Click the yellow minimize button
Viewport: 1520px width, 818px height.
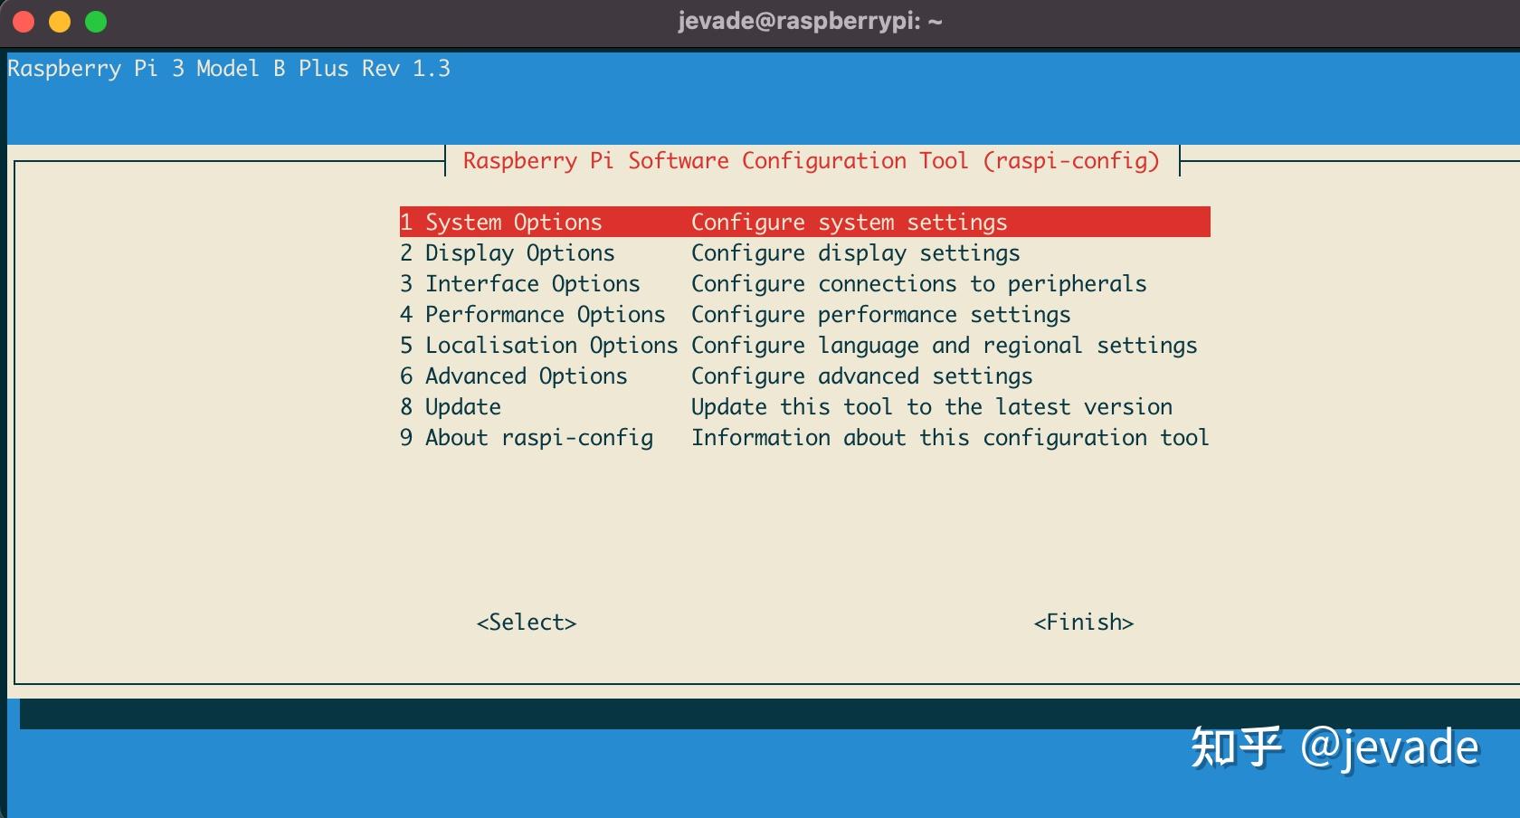[x=59, y=21]
